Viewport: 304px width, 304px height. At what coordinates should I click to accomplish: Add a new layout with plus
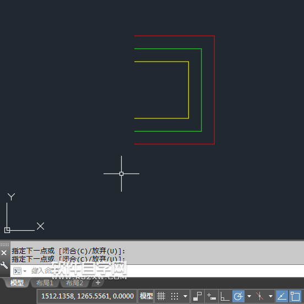[98, 283]
